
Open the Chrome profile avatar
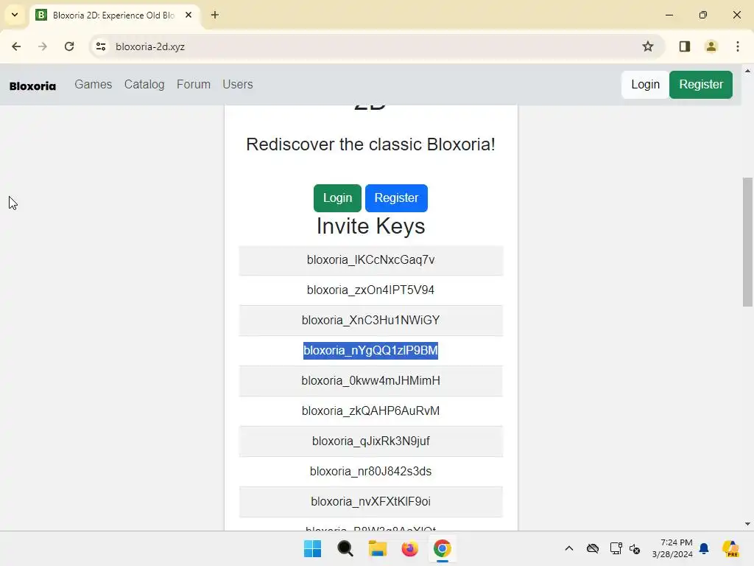point(711,46)
